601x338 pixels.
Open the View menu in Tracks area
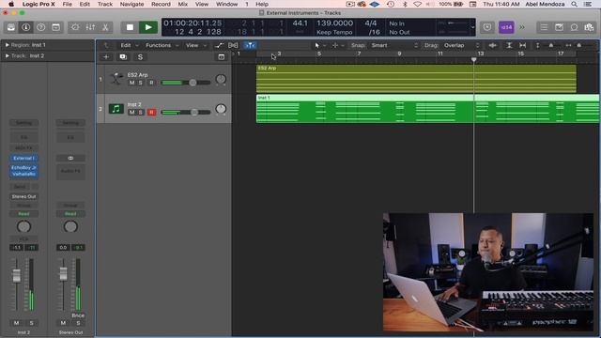(196, 45)
